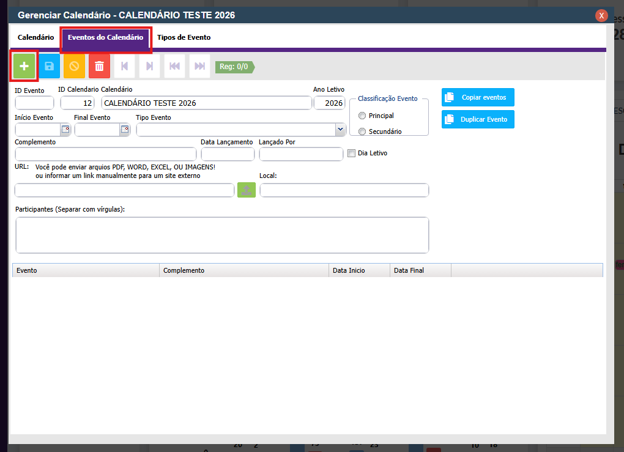
Task: Click the Duplicar Evento button
Action: [x=478, y=119]
